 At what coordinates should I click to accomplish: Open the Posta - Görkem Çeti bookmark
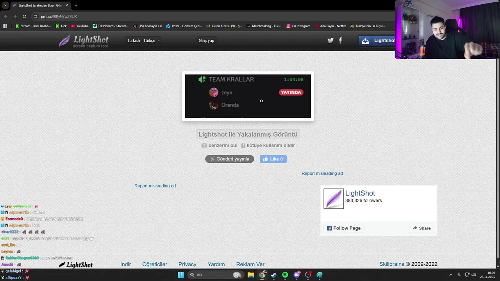[x=184, y=26]
